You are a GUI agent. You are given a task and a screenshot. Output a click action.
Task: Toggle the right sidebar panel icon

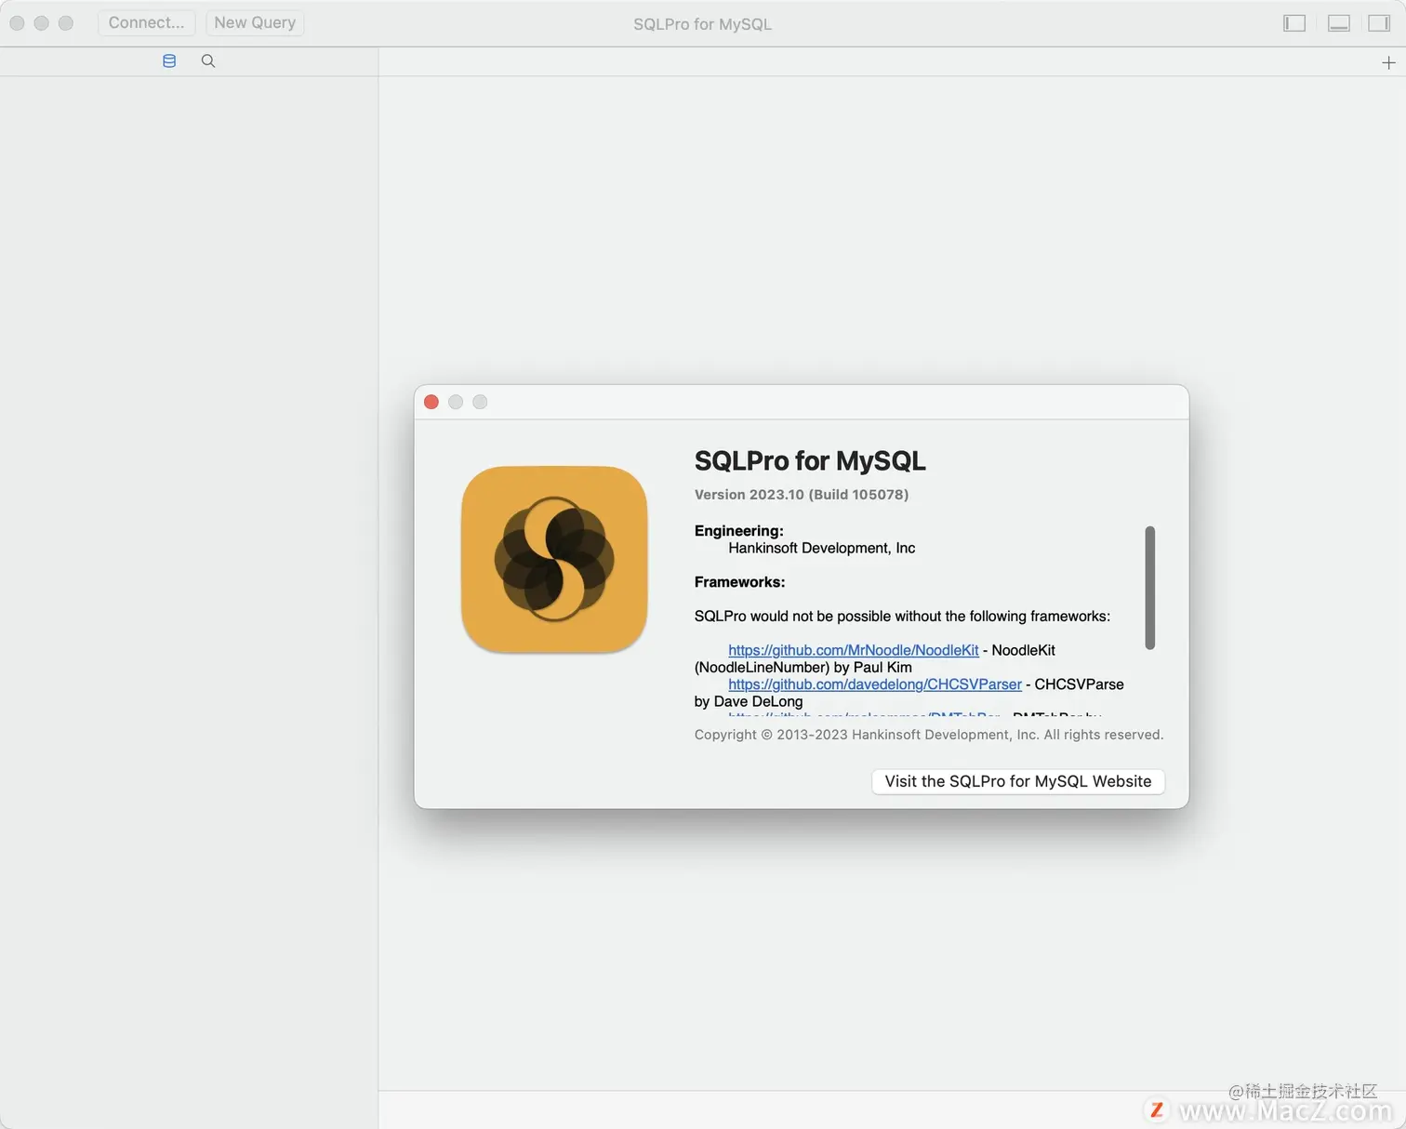point(1379,23)
